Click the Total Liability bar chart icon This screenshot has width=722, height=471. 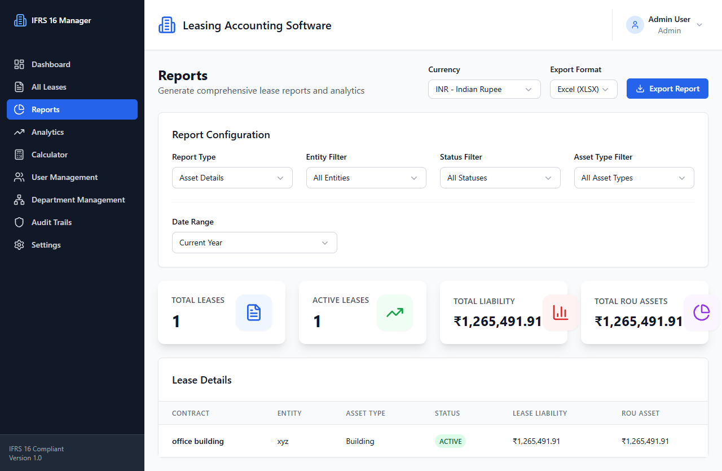[560, 312]
